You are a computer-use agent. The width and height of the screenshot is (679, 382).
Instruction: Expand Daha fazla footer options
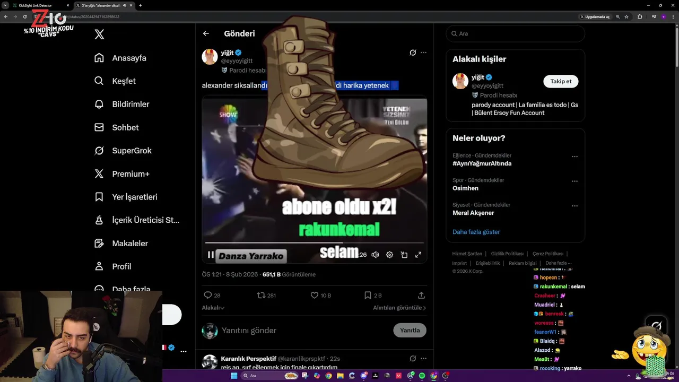[x=559, y=263]
